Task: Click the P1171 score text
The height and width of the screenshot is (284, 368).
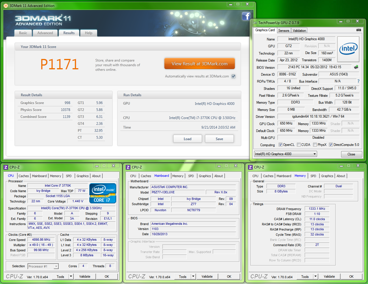Action: (60, 64)
